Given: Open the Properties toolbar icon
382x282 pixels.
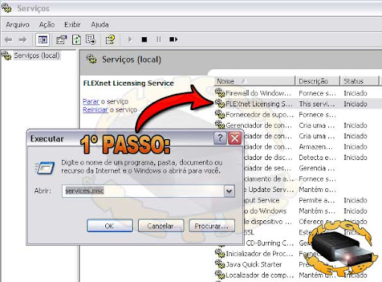Looking at the screenshot, I should (x=61, y=39).
